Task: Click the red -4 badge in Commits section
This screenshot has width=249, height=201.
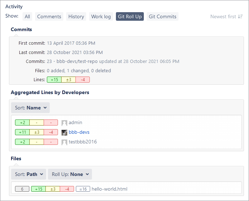Action: pos(83,80)
